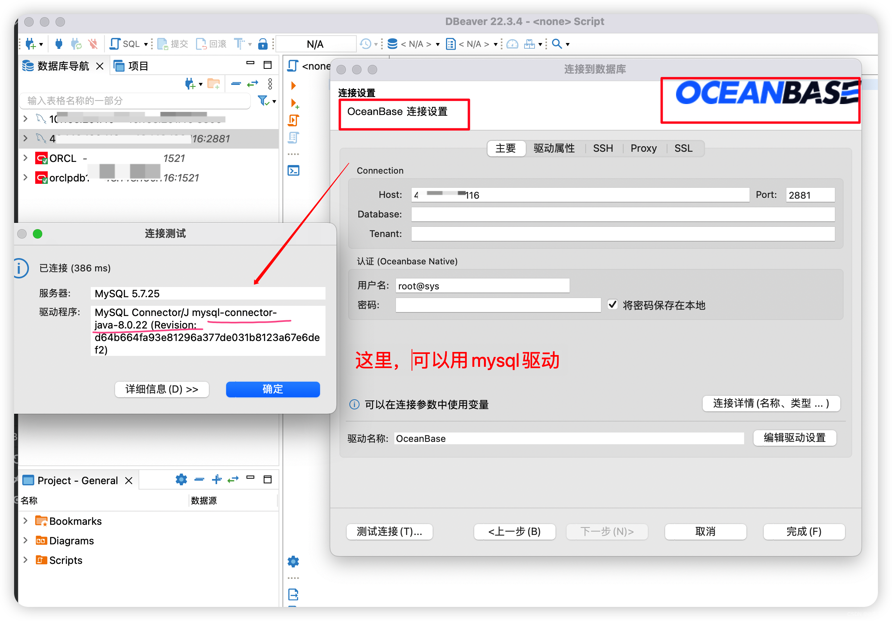Click <上一步 (B) button
The width and height of the screenshot is (892, 621).
[514, 531]
